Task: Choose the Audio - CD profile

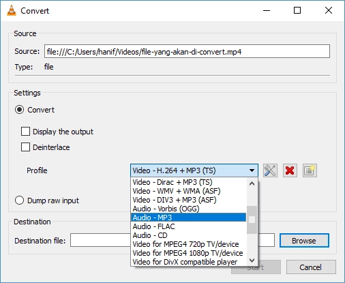Action: click(189, 235)
